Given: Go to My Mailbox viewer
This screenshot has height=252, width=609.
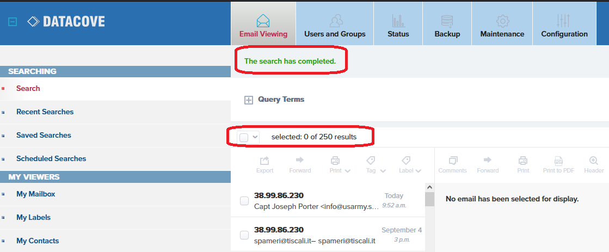Looking at the screenshot, I should click(36, 194).
